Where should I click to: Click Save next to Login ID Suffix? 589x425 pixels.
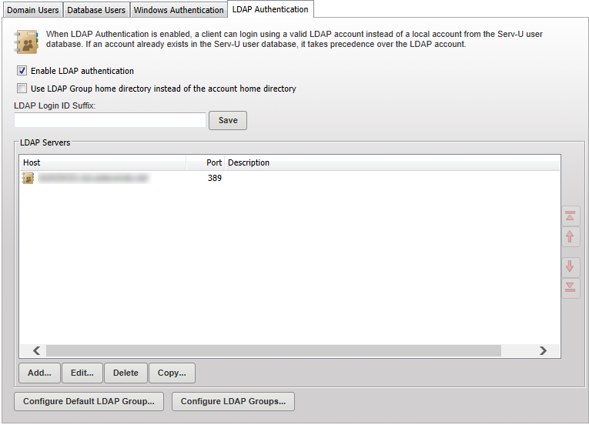coord(228,120)
